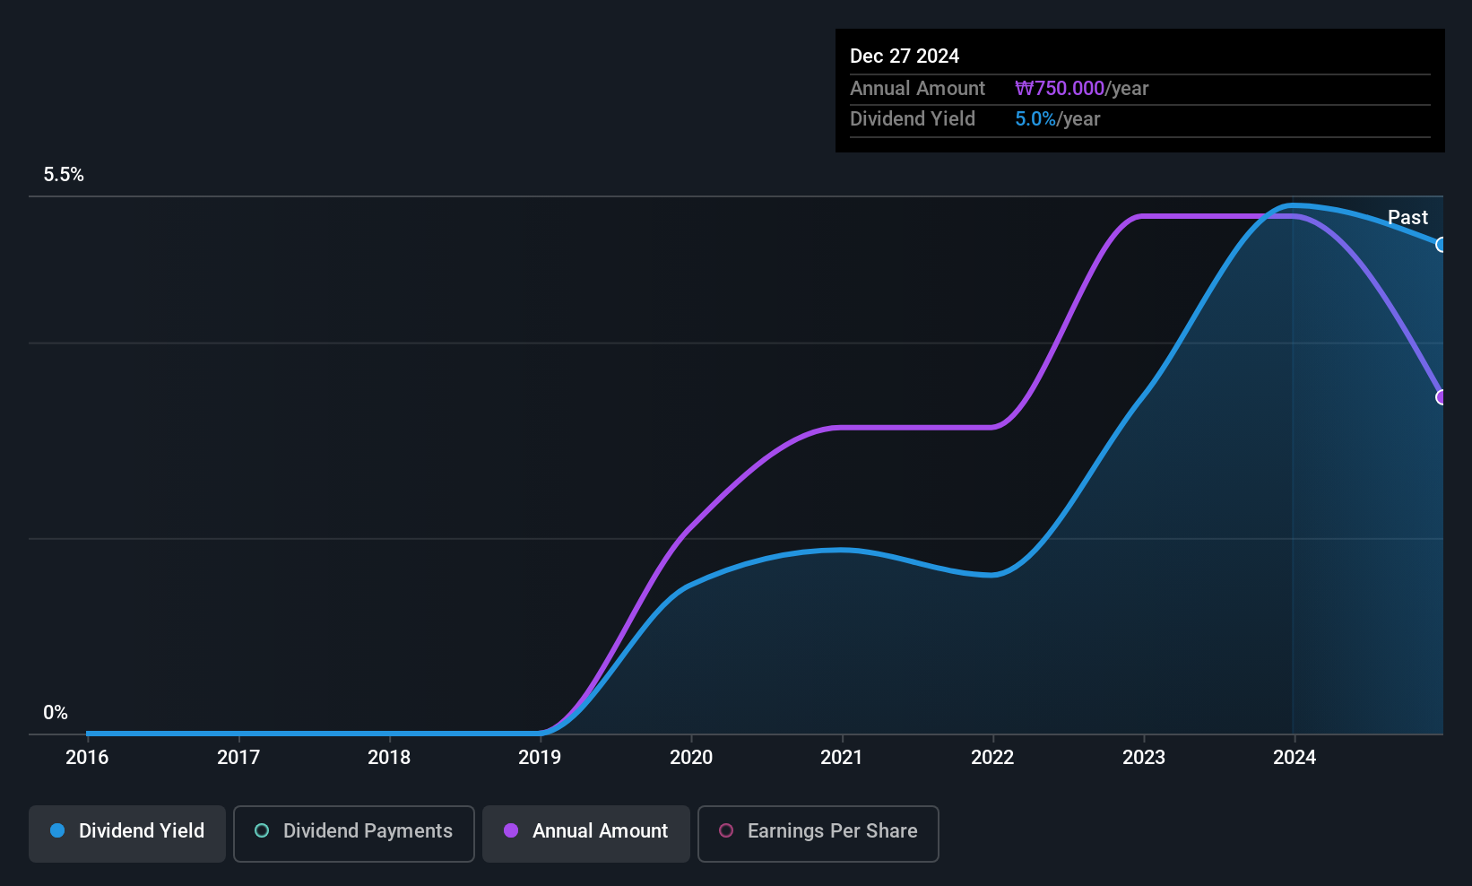Click the 2019 x-axis label
The image size is (1472, 886).
[x=540, y=758]
